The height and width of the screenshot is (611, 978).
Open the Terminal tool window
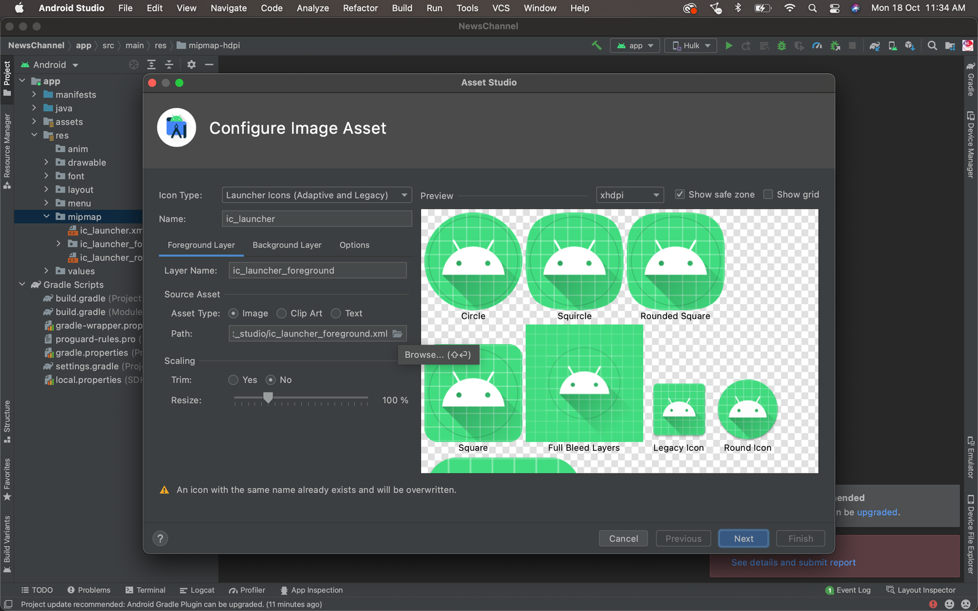145,590
